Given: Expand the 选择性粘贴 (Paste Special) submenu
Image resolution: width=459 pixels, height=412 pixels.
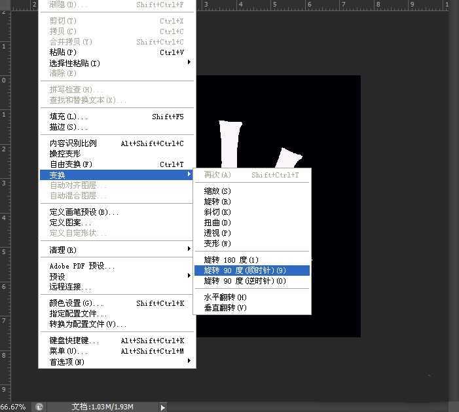Looking at the screenshot, I should pos(75,63).
